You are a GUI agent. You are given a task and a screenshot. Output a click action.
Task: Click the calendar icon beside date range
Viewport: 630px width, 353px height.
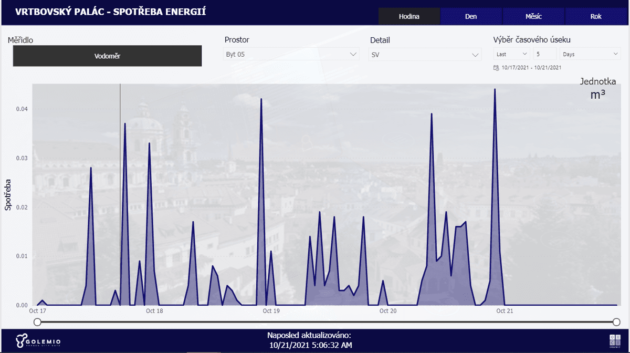click(496, 68)
